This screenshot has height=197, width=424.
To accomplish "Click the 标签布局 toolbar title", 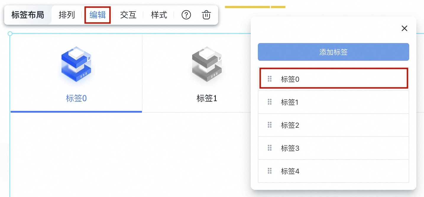I will 28,15.
